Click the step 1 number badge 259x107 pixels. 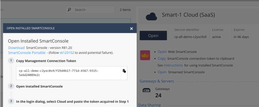pyautogui.click(x=11, y=61)
